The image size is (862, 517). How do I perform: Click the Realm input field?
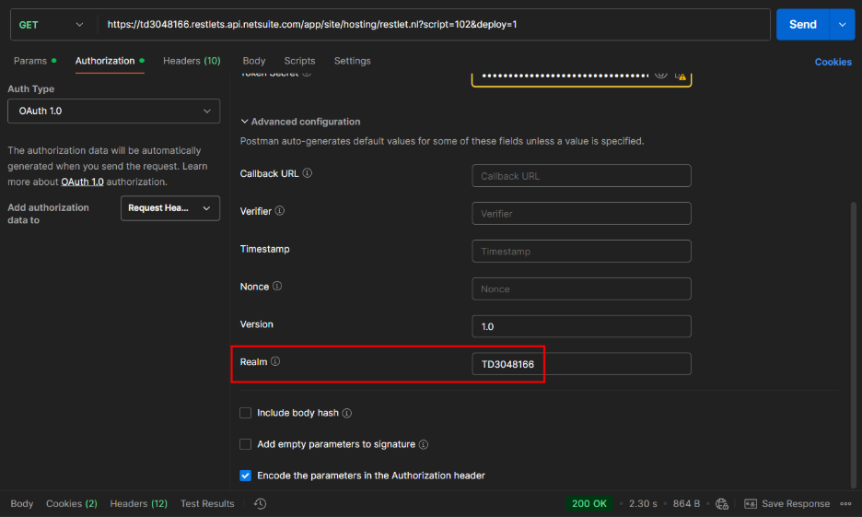coord(581,364)
